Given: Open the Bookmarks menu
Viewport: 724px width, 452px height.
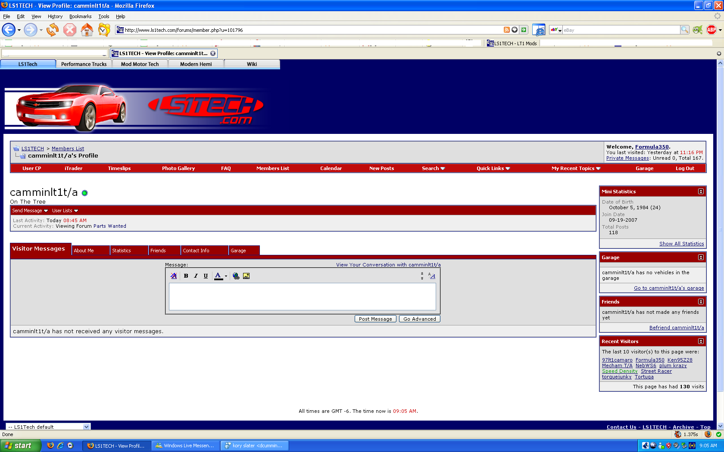Looking at the screenshot, I should [80, 16].
